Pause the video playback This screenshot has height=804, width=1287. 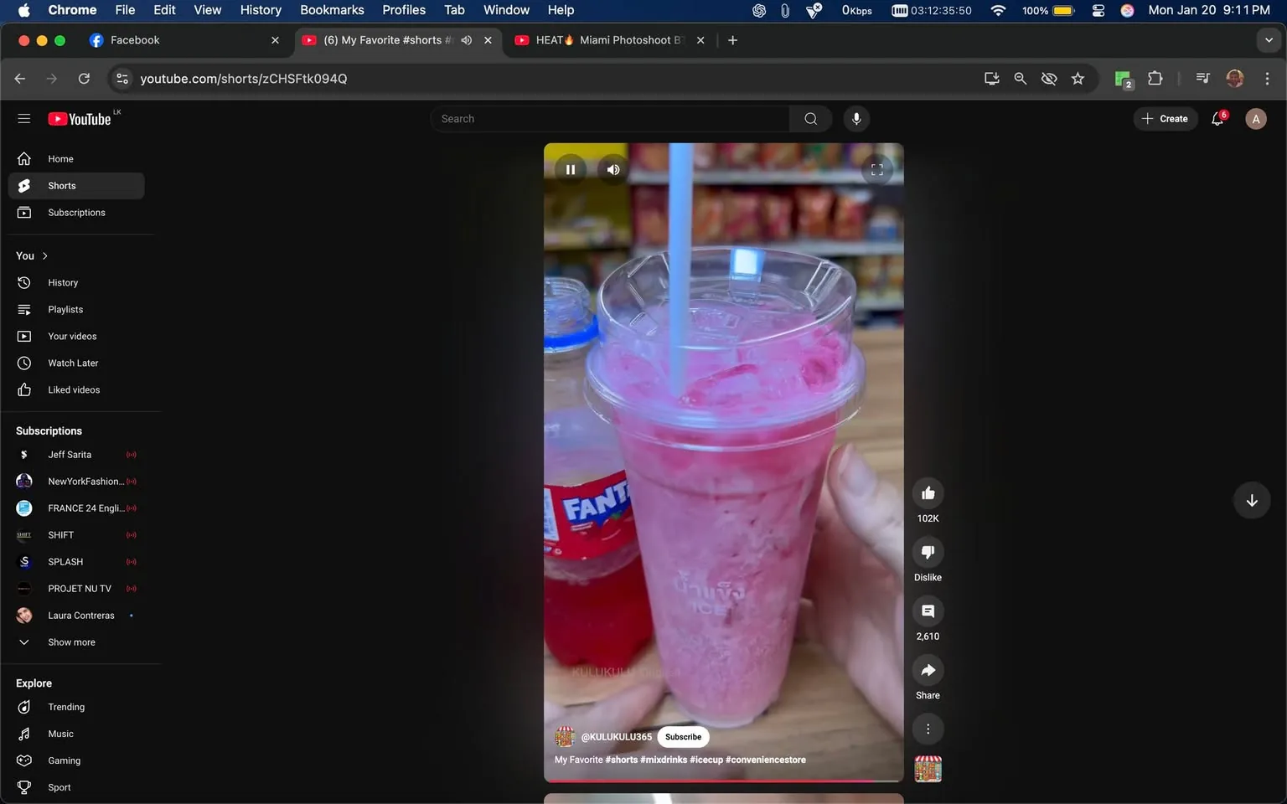(571, 169)
